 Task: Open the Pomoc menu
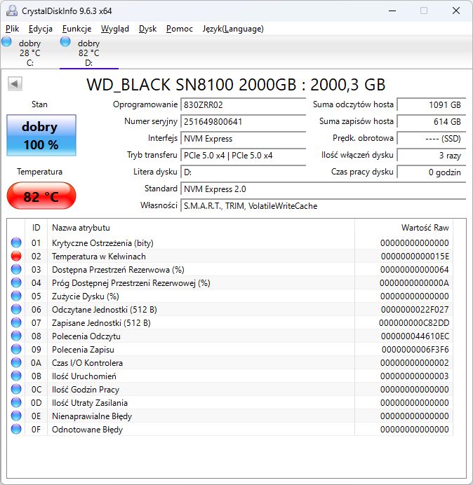click(180, 29)
